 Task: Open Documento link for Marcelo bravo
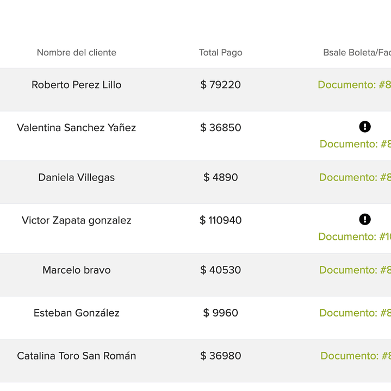(355, 270)
